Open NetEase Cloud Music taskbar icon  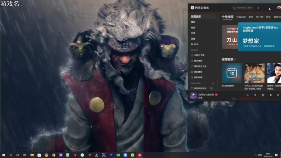[139, 155]
